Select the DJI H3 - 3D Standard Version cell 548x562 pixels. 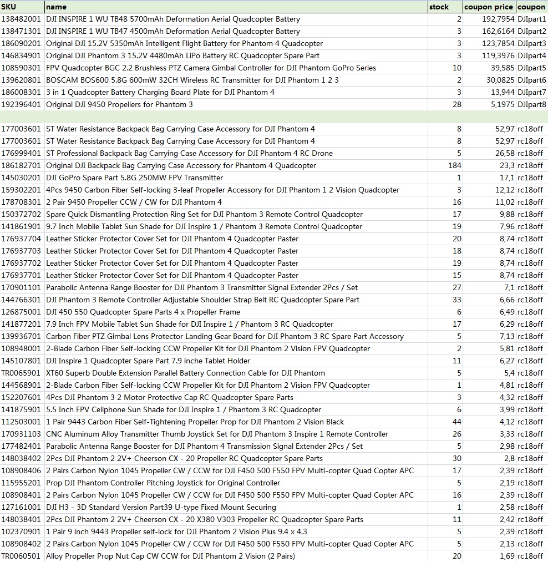(161, 507)
